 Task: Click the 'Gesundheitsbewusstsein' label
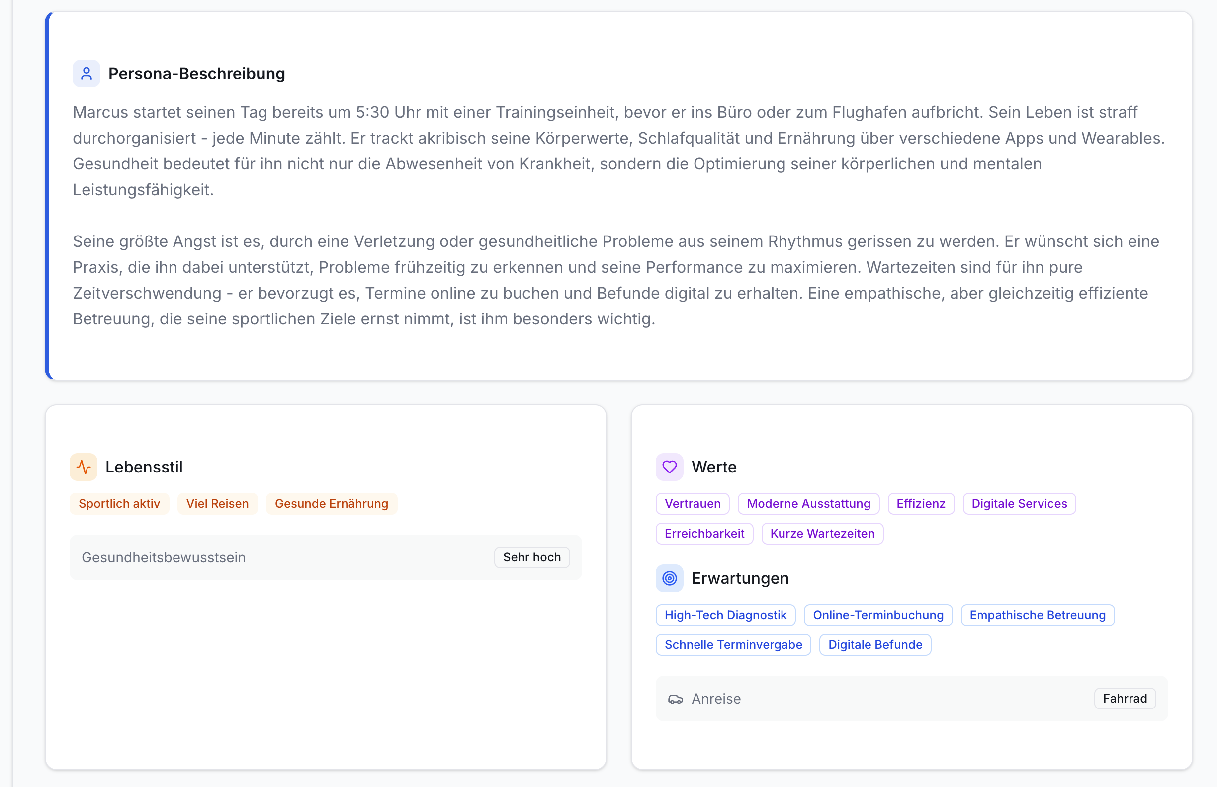(x=164, y=557)
